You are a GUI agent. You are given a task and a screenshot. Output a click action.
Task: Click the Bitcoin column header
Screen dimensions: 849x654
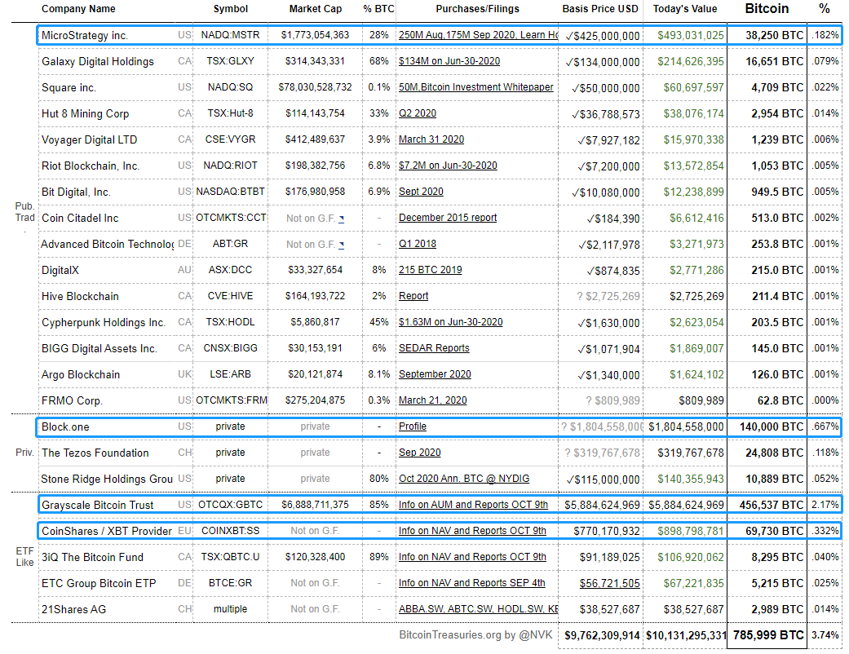tap(767, 9)
